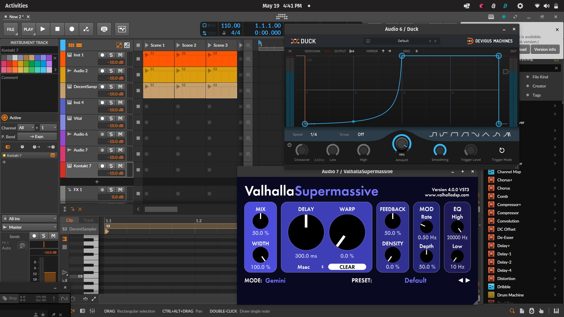564x317 pixels.
Task: Solo the Audio 6 track
Action: coord(111,134)
